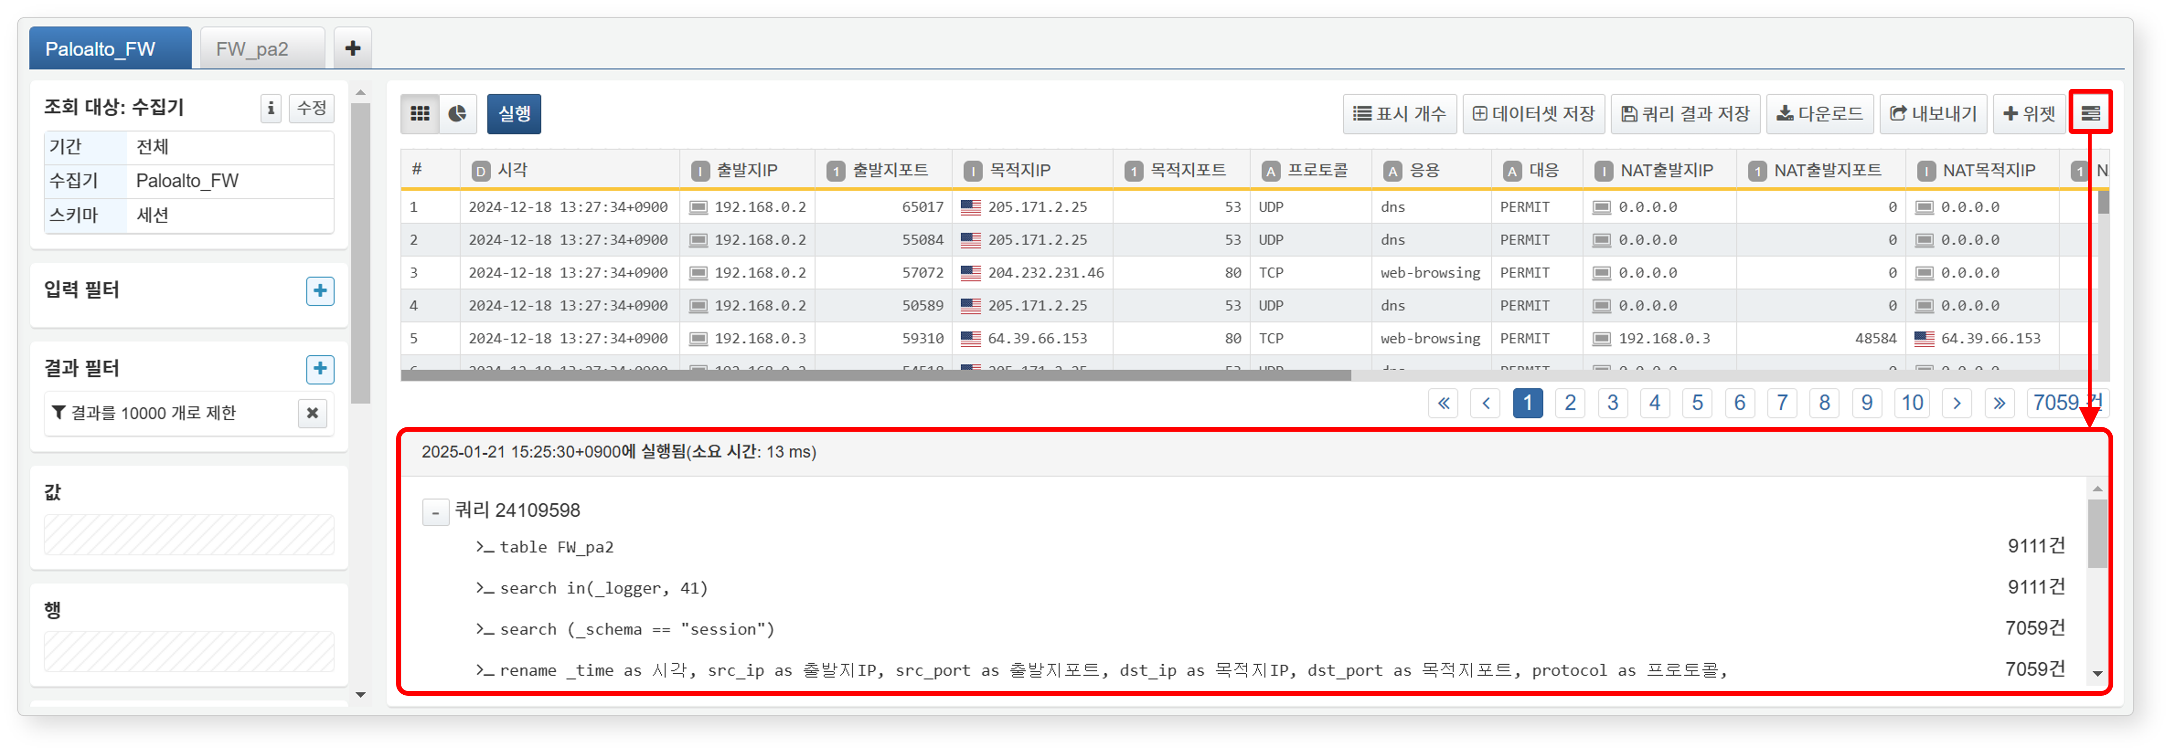2170x752 pixels.
Task: Toggle the query detail panel icon
Action: tap(2090, 114)
